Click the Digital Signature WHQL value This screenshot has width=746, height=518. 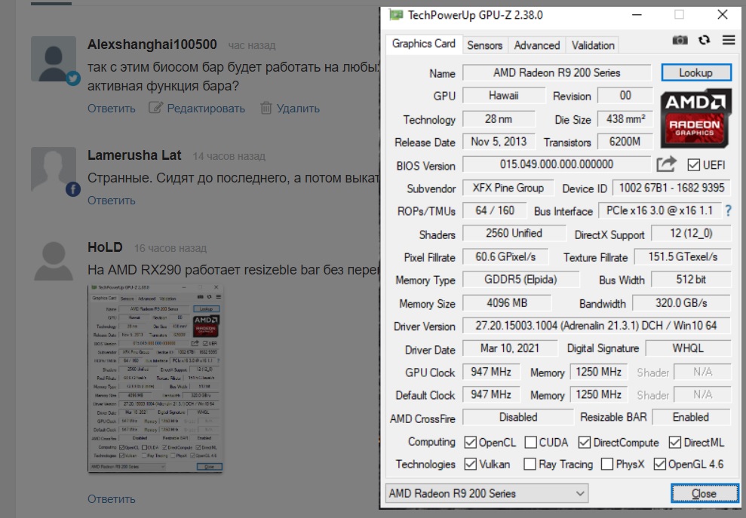[688, 348]
